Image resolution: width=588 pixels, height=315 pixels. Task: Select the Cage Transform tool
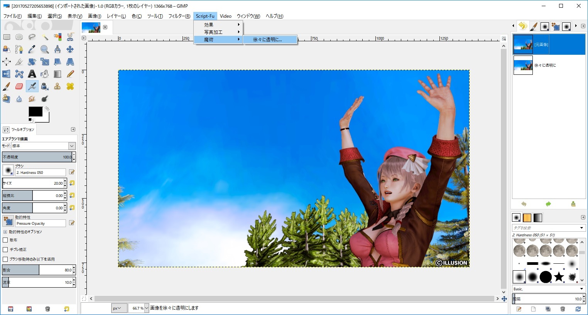19,74
